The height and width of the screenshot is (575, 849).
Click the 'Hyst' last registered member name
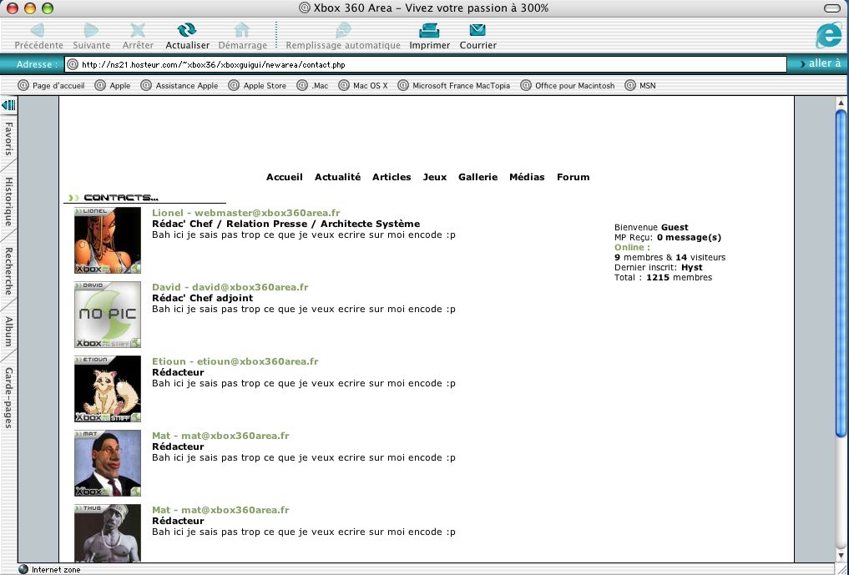pyautogui.click(x=691, y=267)
